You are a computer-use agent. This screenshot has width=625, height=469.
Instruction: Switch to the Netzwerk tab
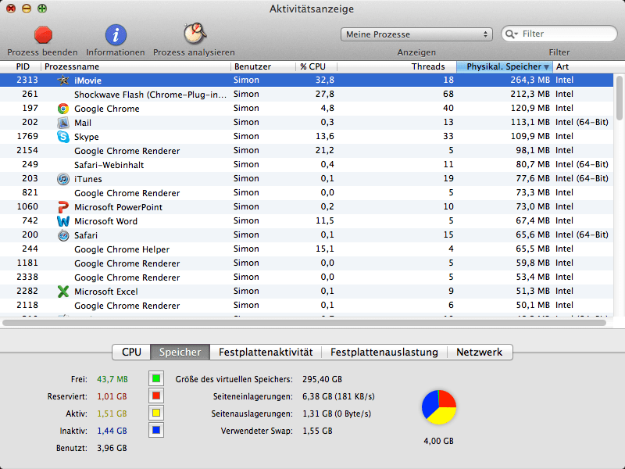pyautogui.click(x=480, y=353)
